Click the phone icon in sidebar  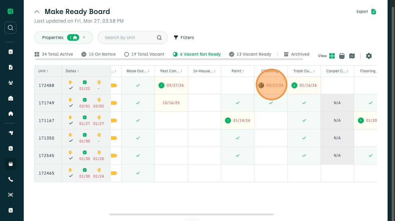pyautogui.click(x=11, y=179)
